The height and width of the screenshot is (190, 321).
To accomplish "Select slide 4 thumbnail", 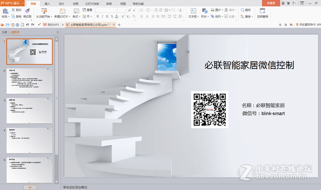I will (x=29, y=140).
